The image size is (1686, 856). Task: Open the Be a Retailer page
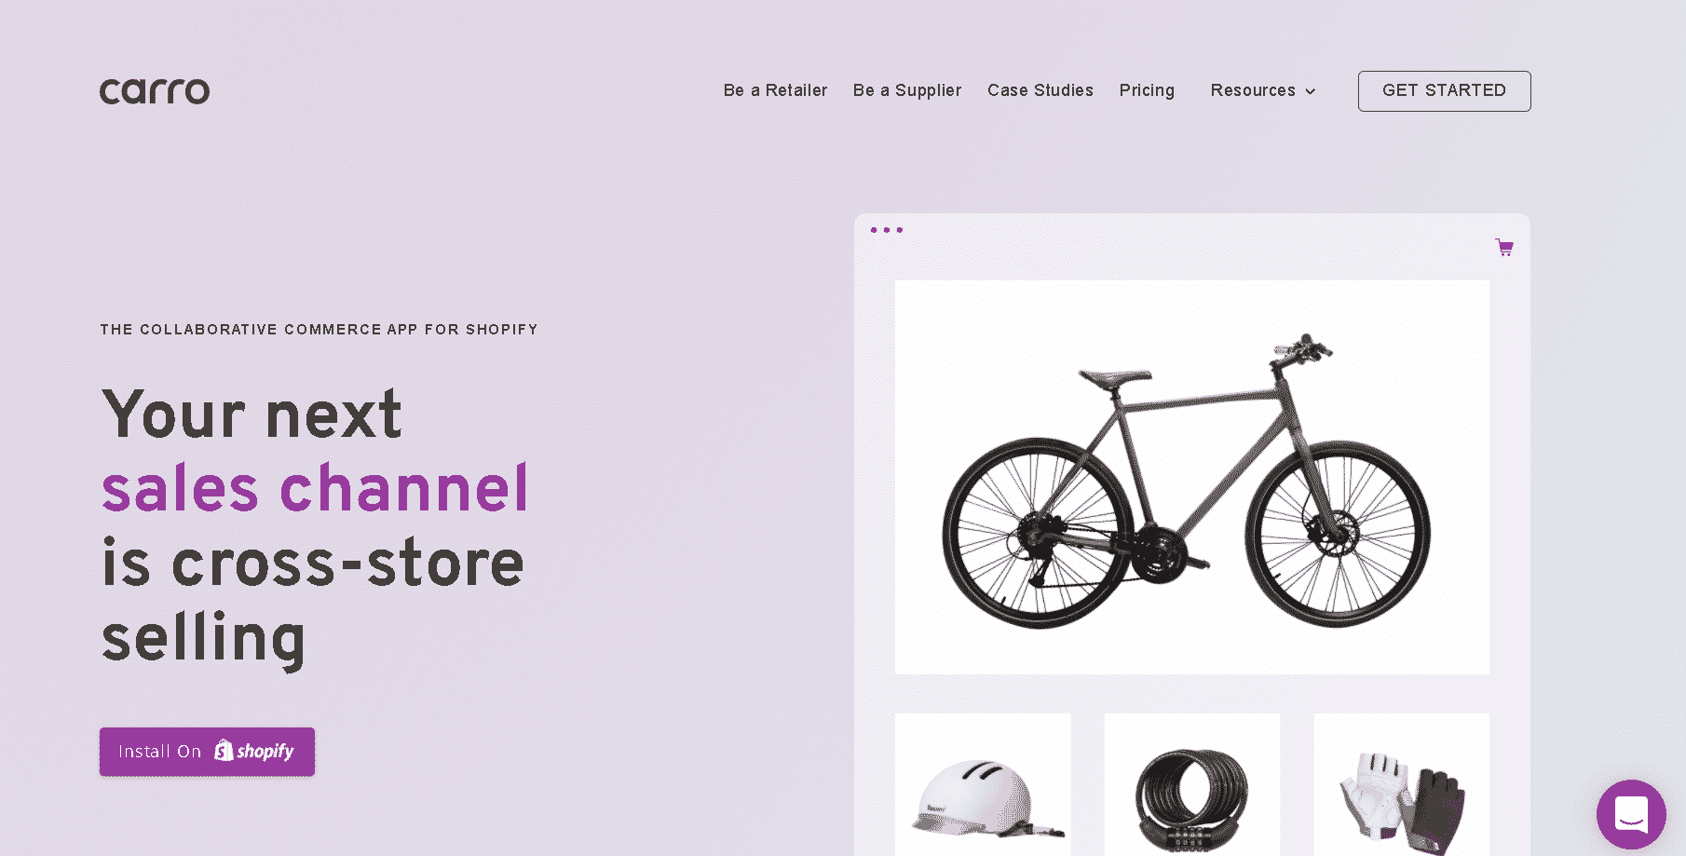[x=775, y=90]
